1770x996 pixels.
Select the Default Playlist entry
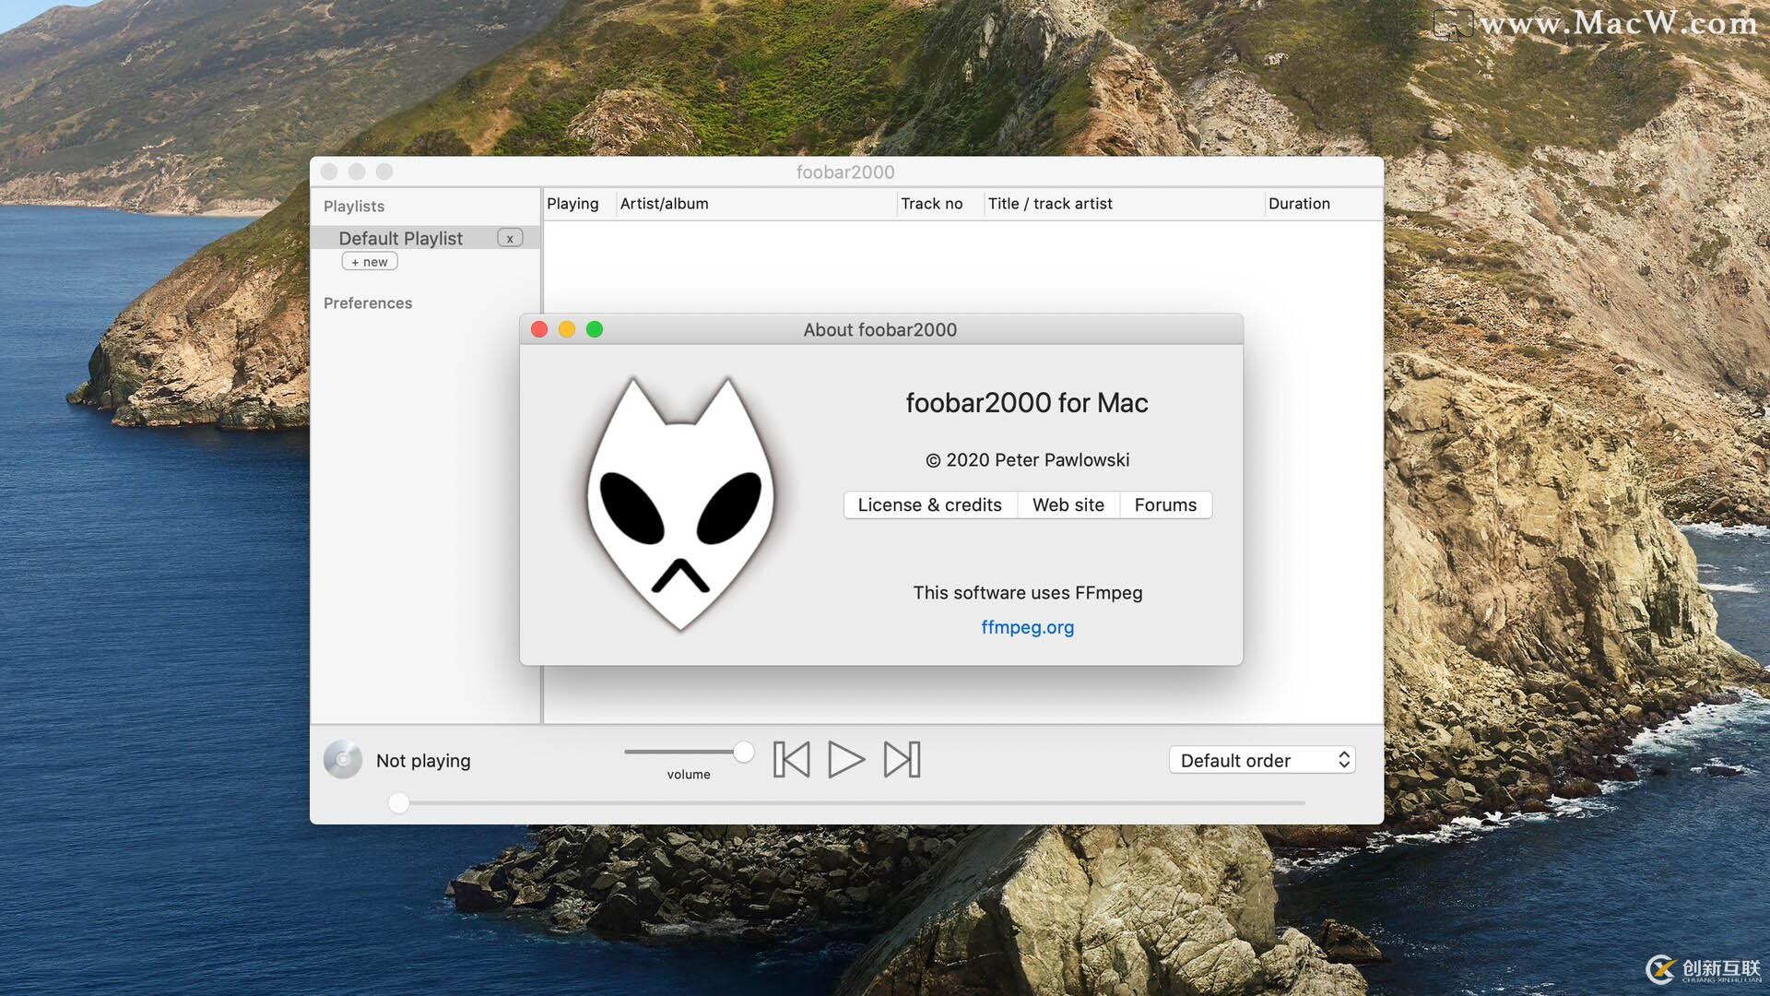425,238
